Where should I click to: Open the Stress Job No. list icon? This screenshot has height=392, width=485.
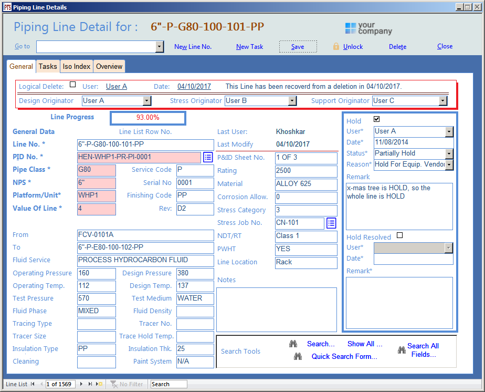tap(331, 223)
